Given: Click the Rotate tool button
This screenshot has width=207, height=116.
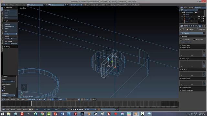Looking at the screenshot, I should [x=11, y=13].
